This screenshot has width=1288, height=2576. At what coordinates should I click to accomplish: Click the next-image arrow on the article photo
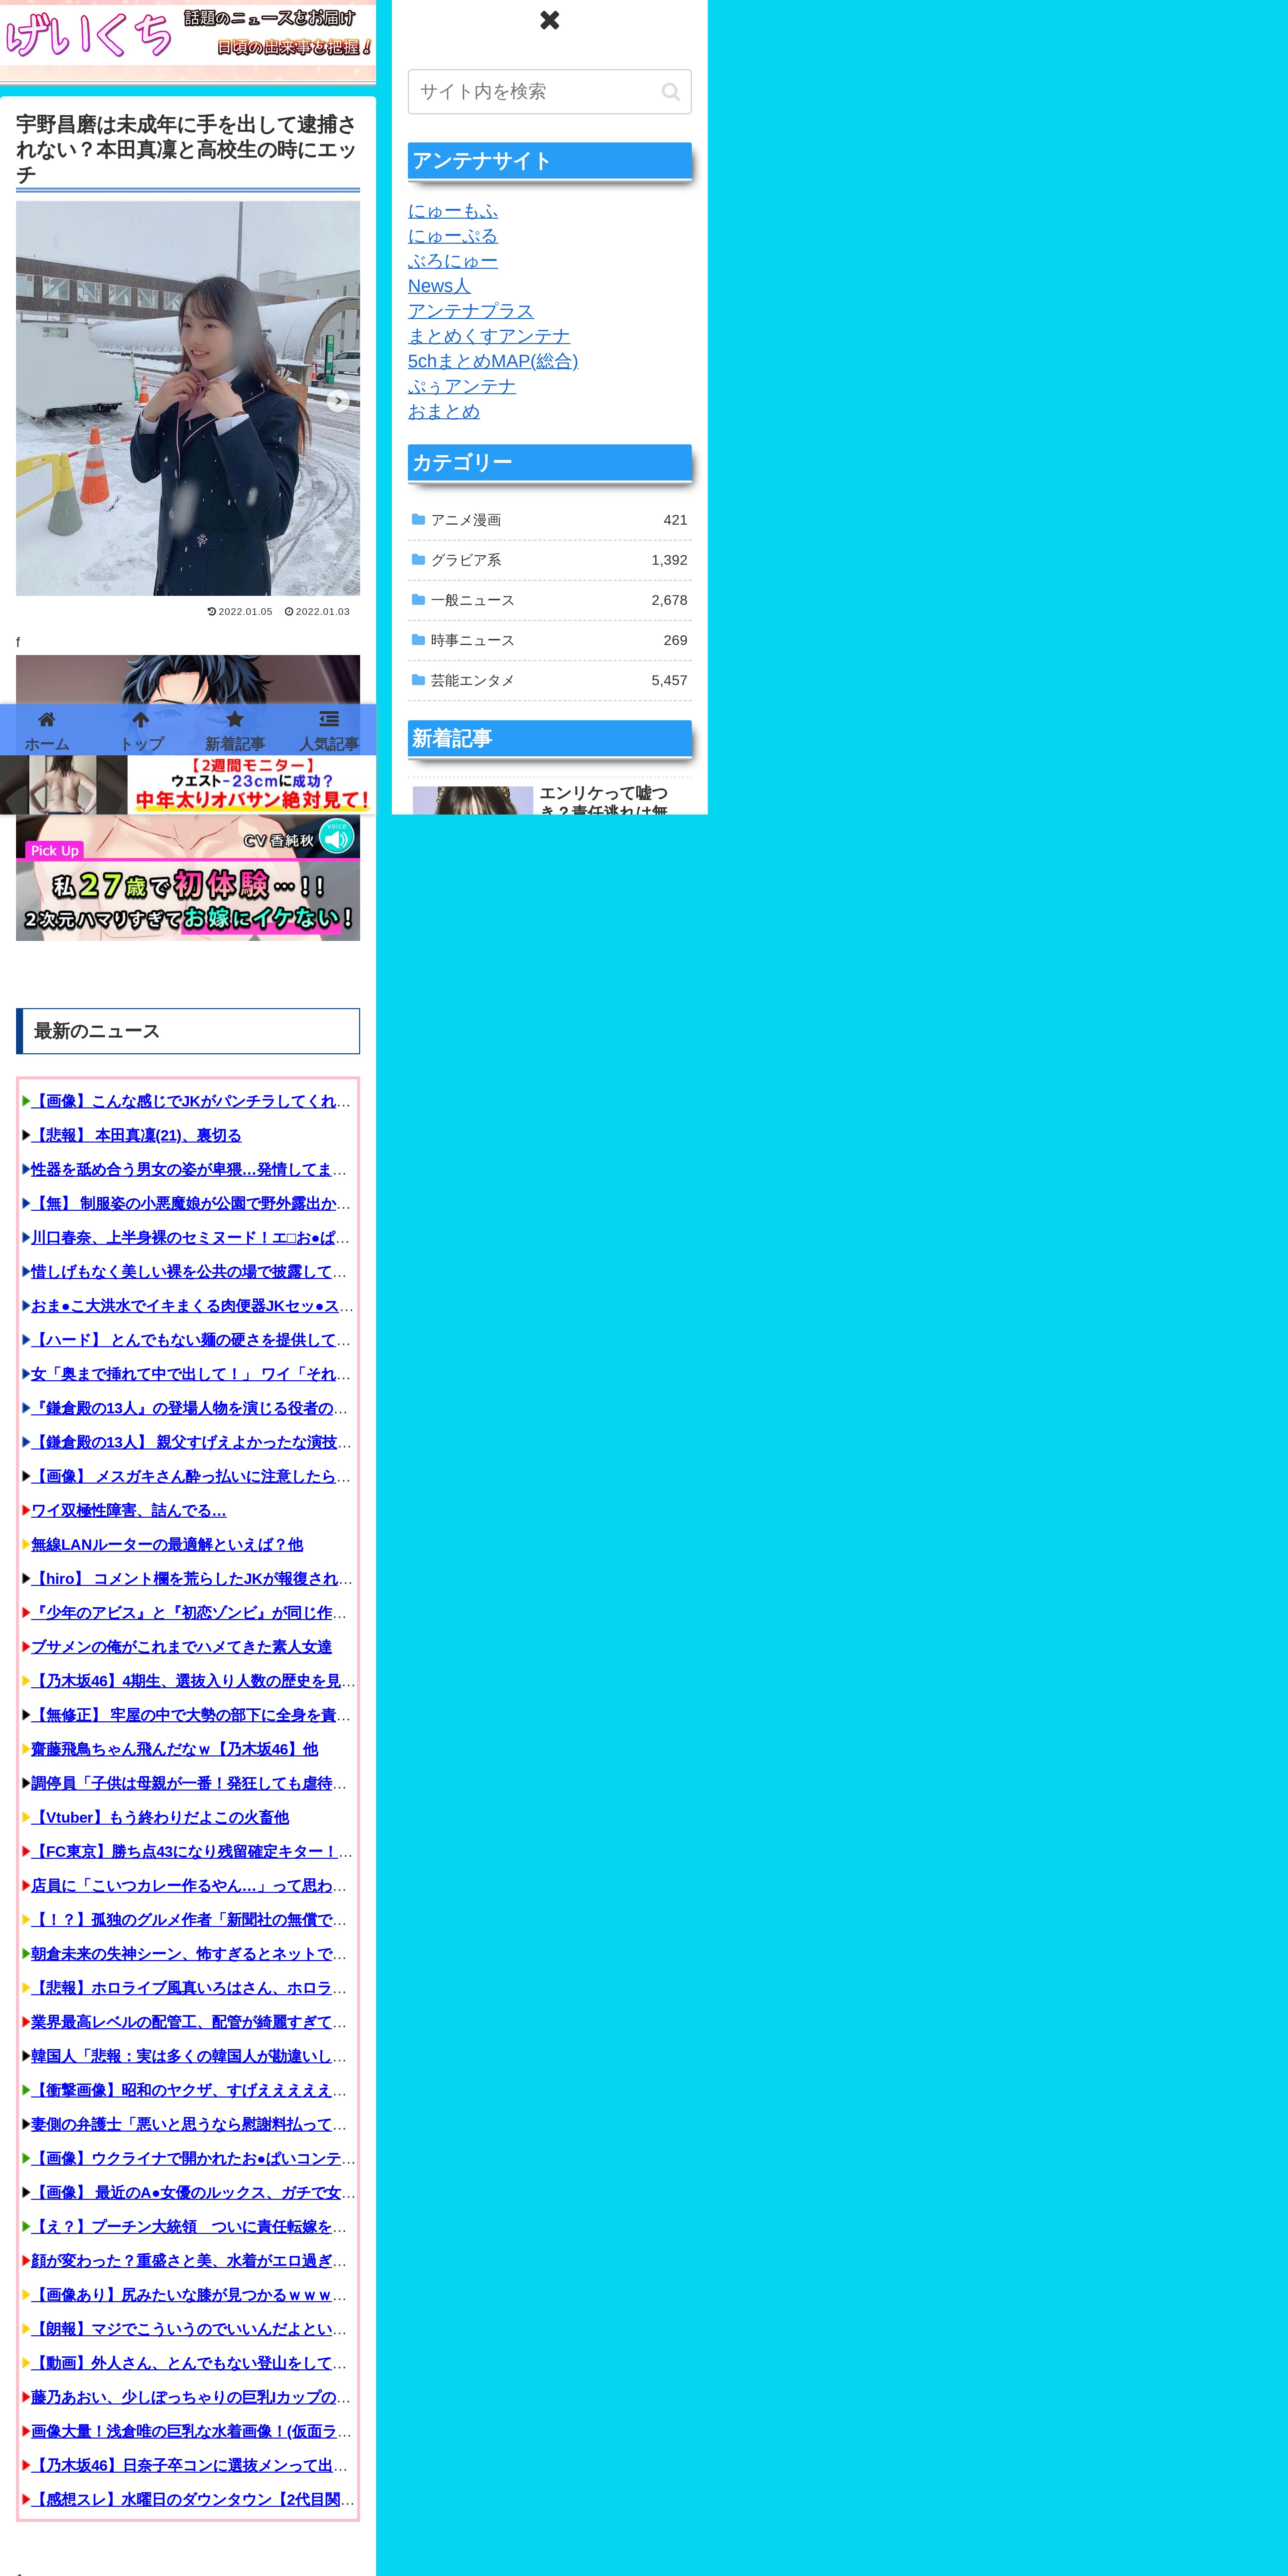338,401
